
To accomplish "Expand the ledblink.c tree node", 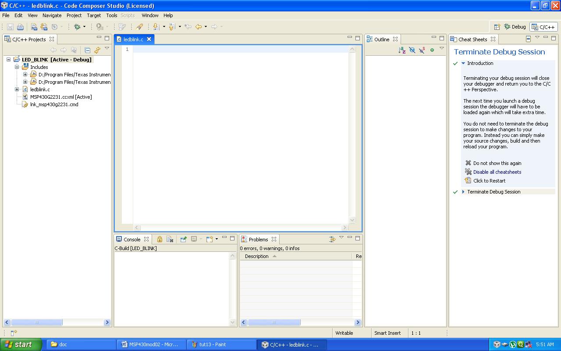I will [x=17, y=89].
